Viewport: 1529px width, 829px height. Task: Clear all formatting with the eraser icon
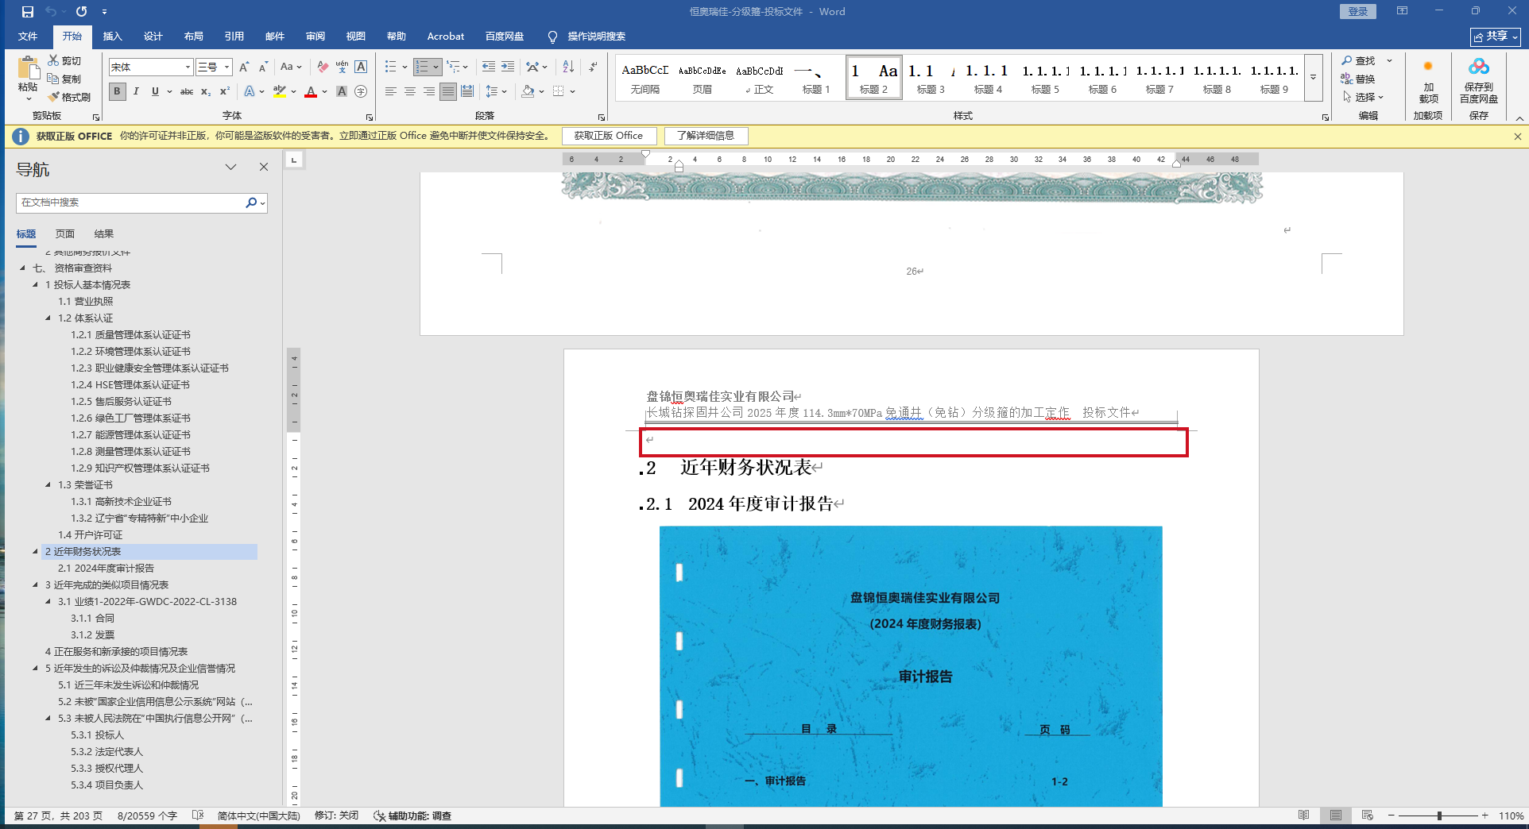coord(323,67)
